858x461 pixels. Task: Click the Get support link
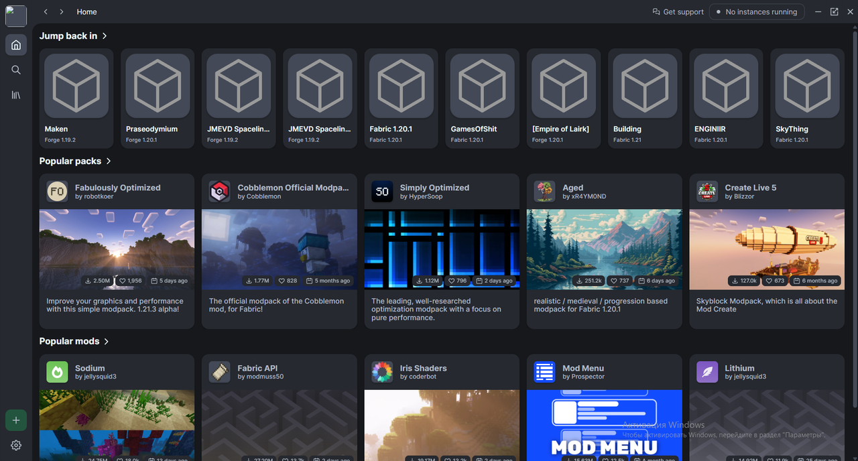(x=678, y=12)
